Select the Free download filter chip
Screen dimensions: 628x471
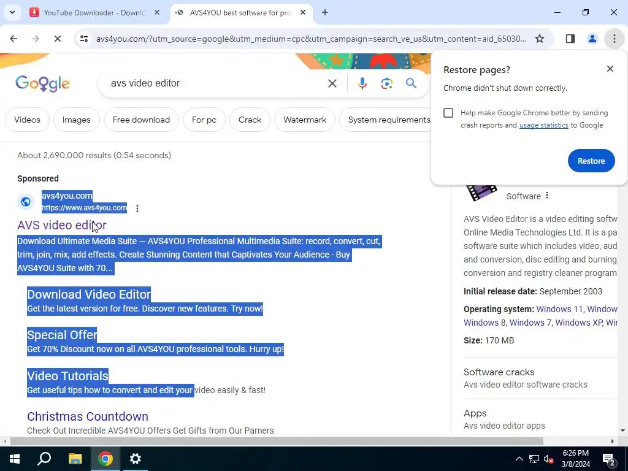tap(141, 120)
